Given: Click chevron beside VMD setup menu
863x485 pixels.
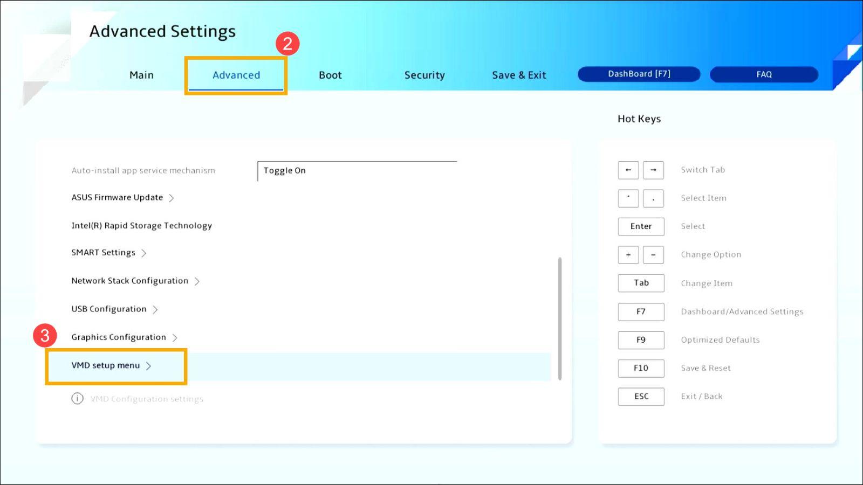Looking at the screenshot, I should (148, 366).
